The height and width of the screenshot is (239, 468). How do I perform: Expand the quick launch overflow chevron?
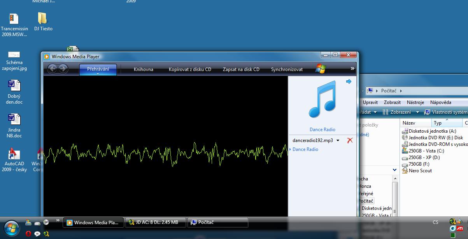click(x=58, y=220)
